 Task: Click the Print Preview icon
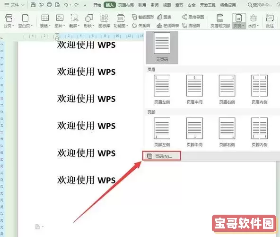pyautogui.click(x=58, y=5)
